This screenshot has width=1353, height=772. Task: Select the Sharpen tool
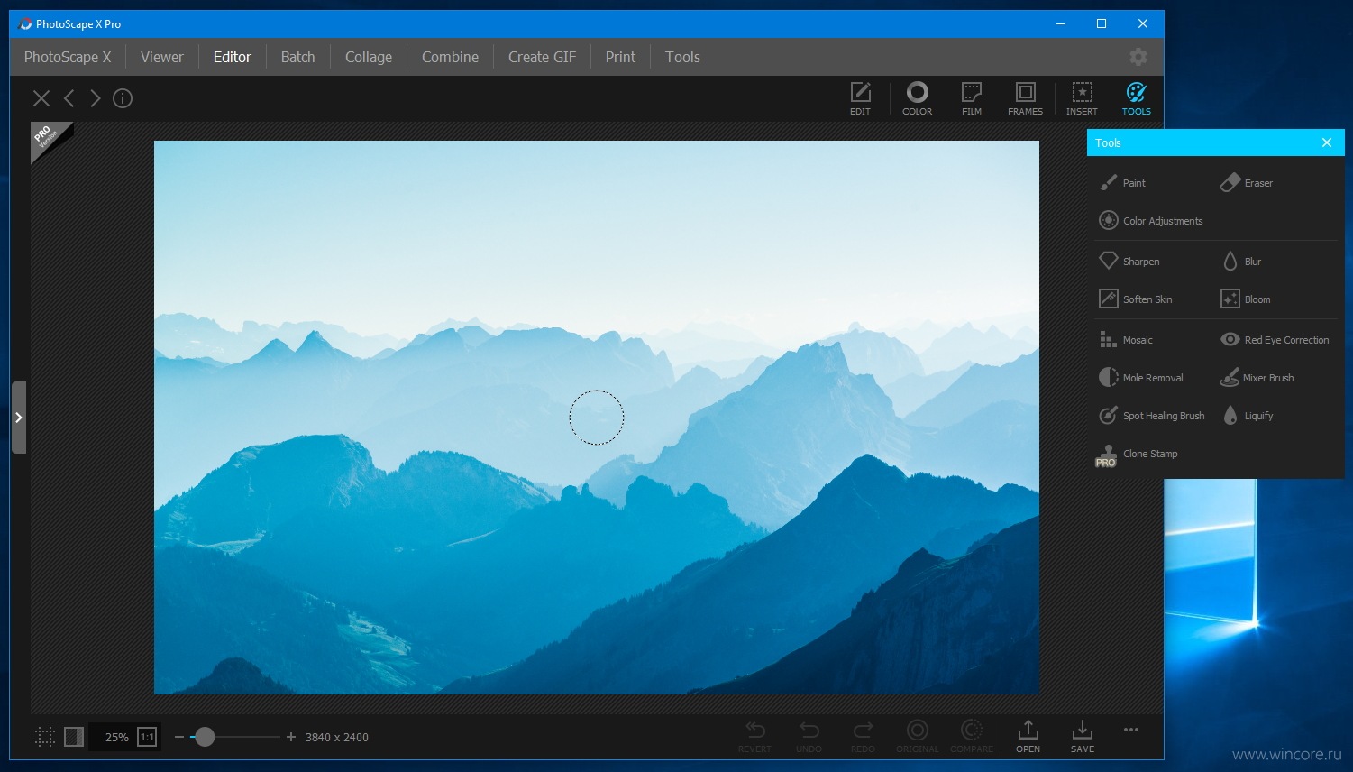[1129, 262]
